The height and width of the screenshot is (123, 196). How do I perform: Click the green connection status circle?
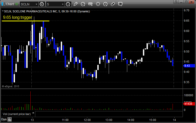pos(17,4)
